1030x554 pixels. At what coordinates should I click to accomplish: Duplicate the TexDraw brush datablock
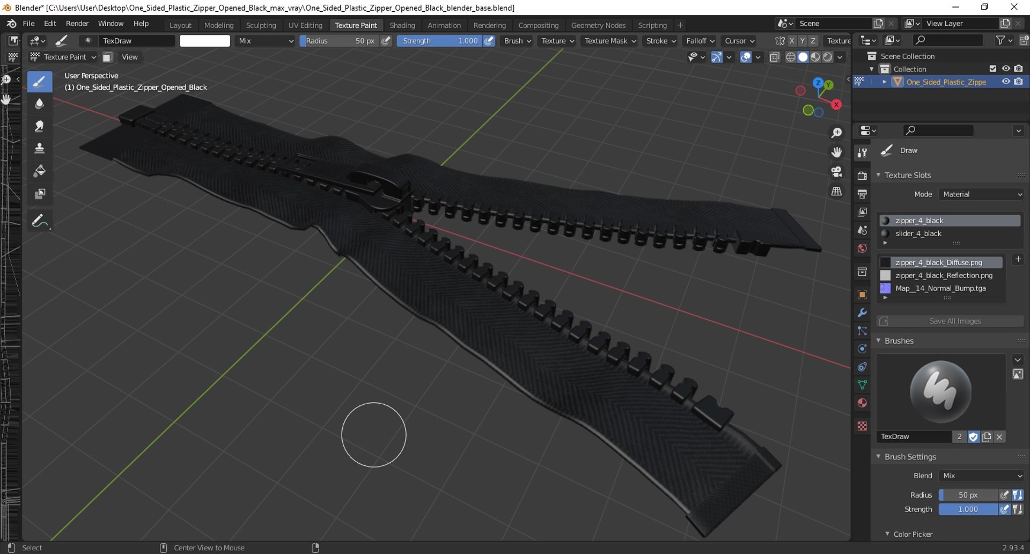(987, 436)
